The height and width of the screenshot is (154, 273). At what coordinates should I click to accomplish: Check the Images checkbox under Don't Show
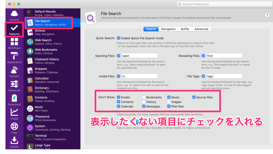click(x=169, y=102)
